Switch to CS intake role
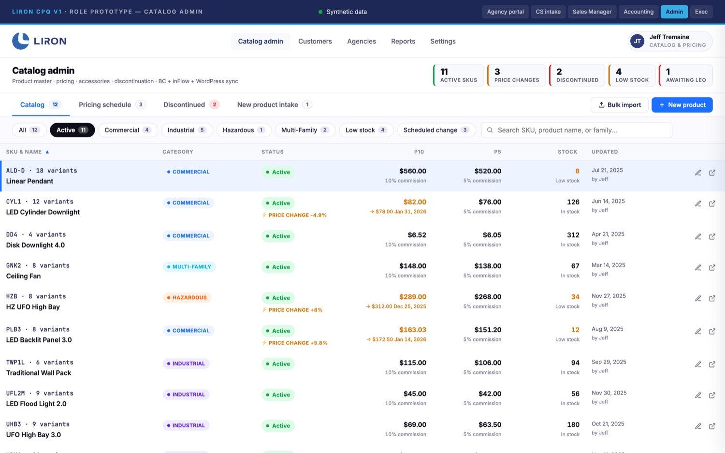The height and width of the screenshot is (453, 725). [548, 12]
